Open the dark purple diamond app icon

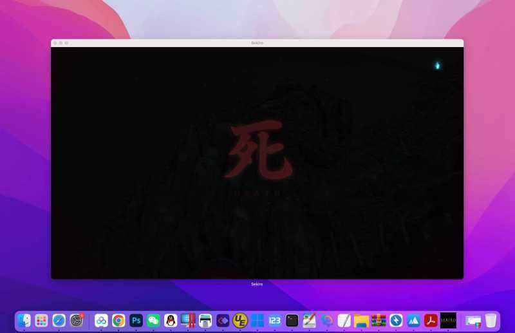(223, 321)
